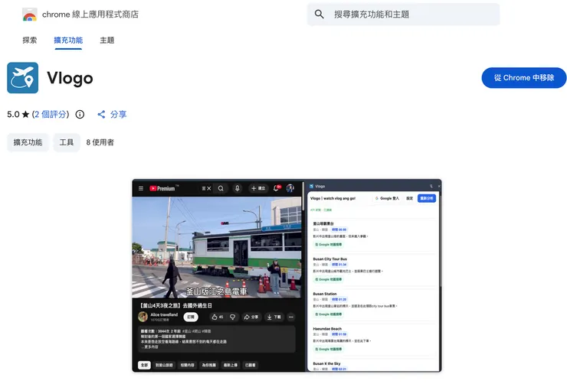Click Google map button under Busan Station

coord(329,314)
